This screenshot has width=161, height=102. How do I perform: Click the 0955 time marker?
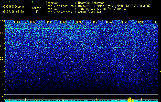[x=79, y=22]
